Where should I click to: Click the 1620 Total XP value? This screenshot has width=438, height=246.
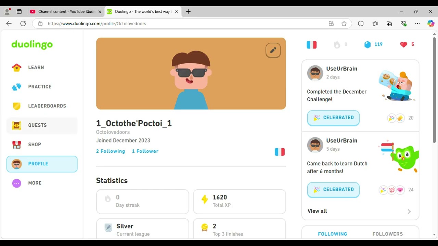coord(220,197)
